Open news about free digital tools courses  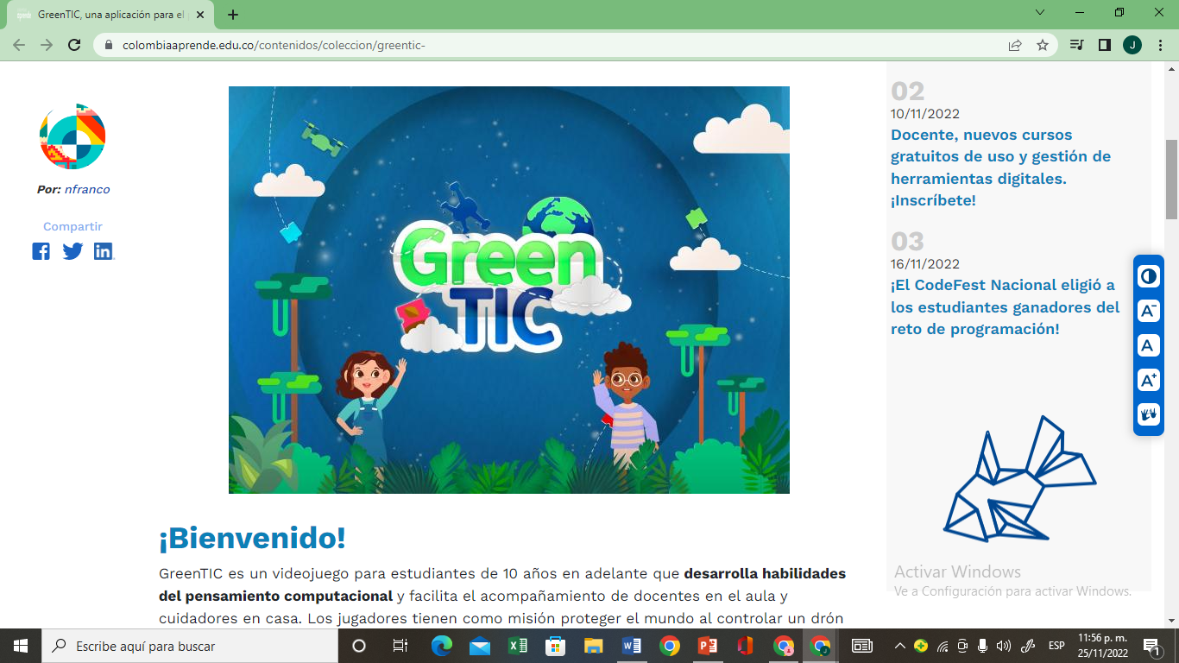(1000, 167)
